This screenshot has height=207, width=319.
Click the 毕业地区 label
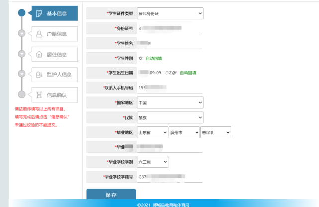(125, 133)
